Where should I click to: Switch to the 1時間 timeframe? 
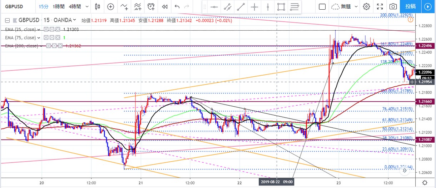(59, 6)
